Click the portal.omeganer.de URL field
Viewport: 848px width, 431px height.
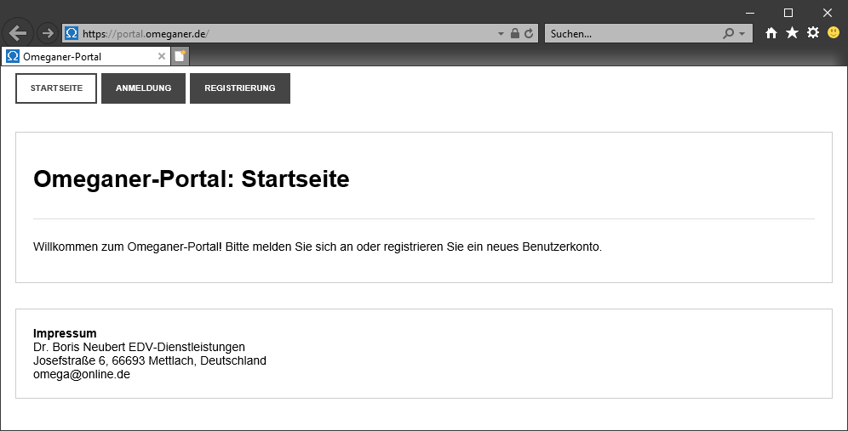pos(289,33)
